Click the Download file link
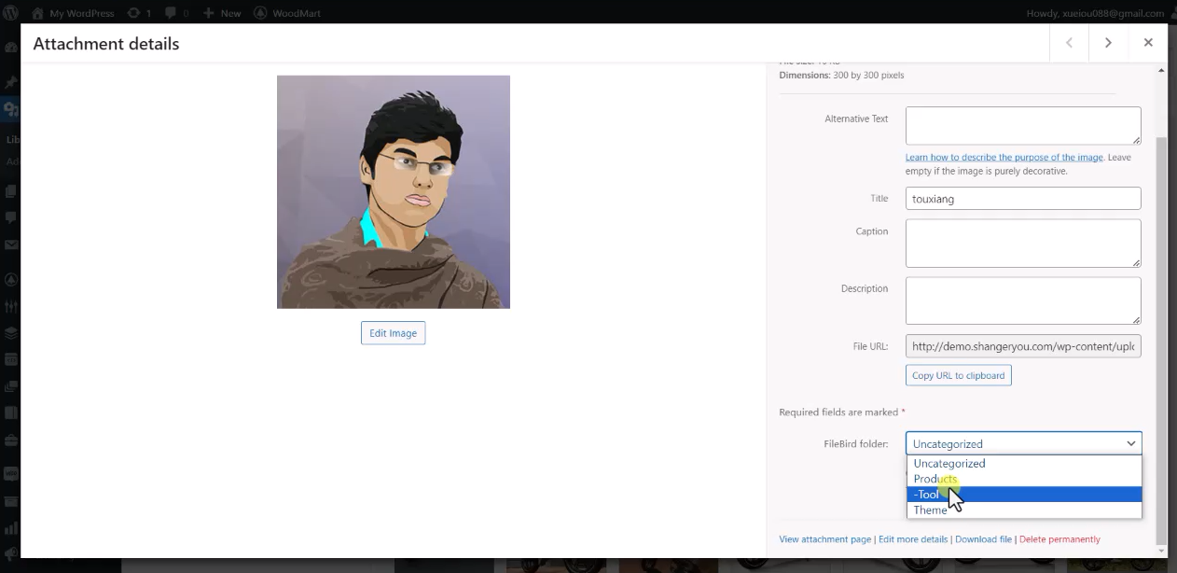Viewport: 1177px width, 573px height. pyautogui.click(x=983, y=539)
